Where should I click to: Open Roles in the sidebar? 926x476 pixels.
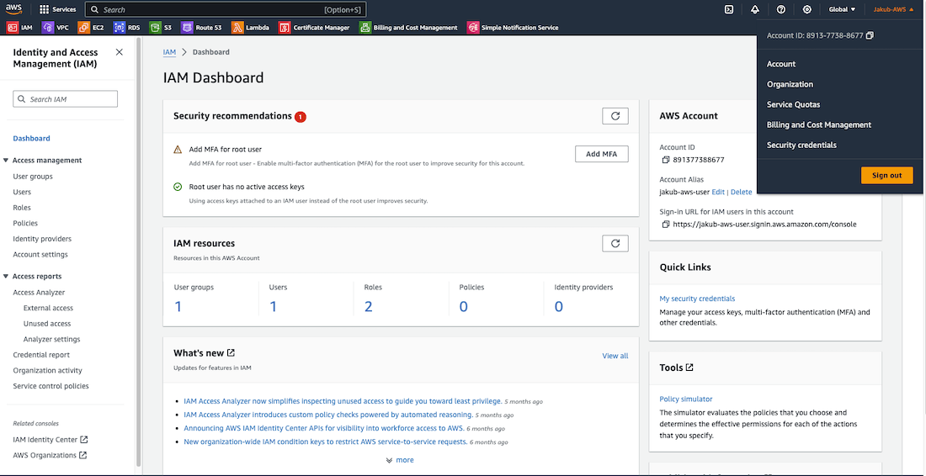pyautogui.click(x=22, y=208)
